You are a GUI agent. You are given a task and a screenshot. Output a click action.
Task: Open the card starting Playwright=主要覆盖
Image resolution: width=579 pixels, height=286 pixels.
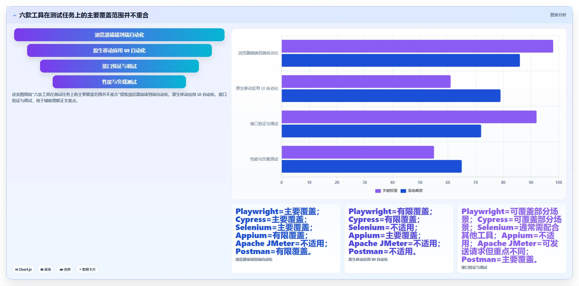[286, 238]
